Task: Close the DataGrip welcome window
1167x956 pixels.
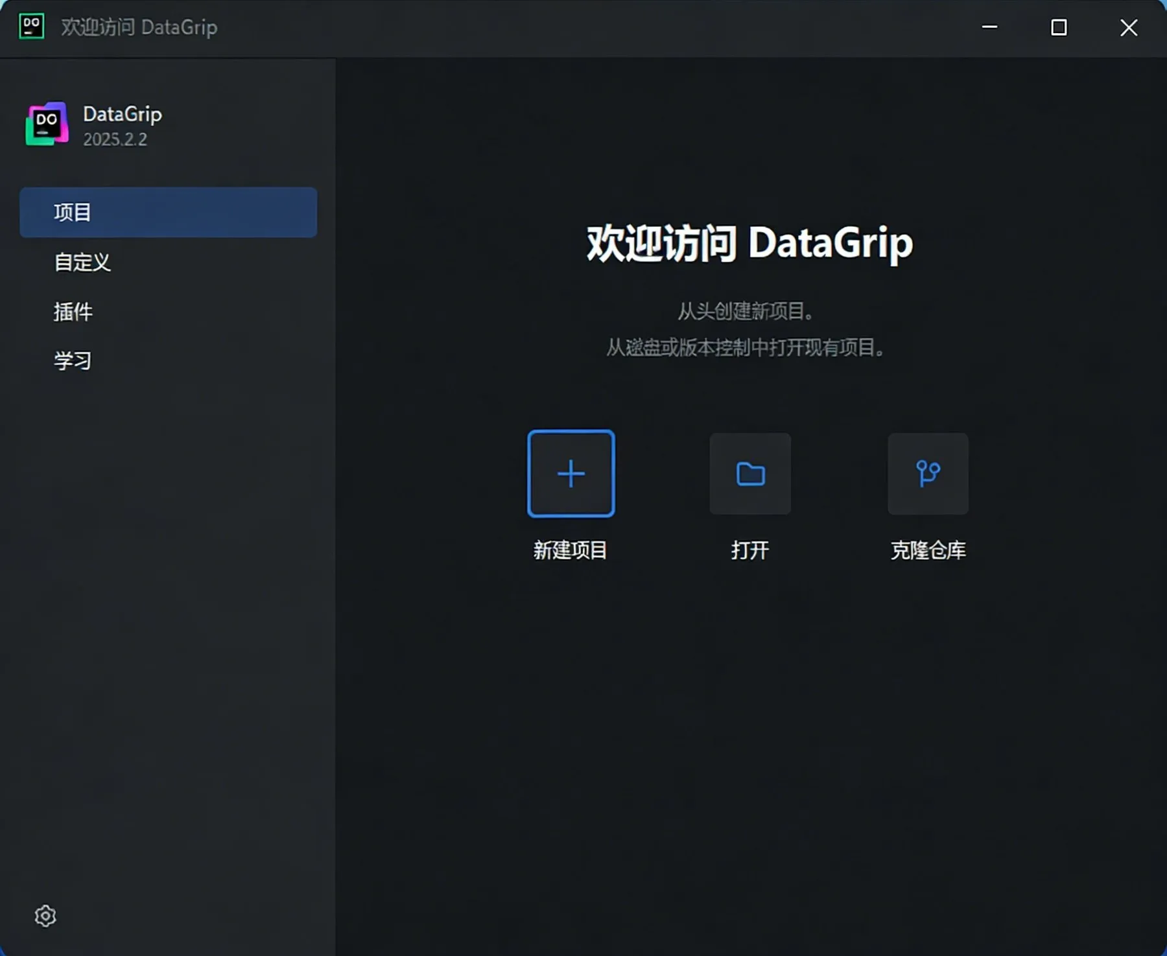Action: [1129, 27]
